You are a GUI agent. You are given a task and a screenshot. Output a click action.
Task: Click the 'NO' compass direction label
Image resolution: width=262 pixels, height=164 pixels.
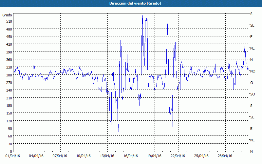coord(253,71)
